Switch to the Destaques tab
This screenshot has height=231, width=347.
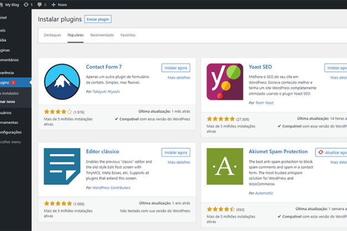point(52,35)
